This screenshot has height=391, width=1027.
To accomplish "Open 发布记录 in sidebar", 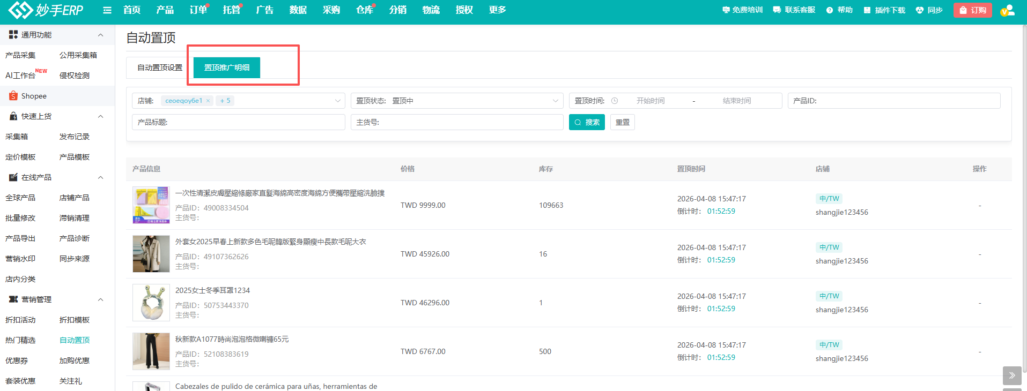I will 75,137.
